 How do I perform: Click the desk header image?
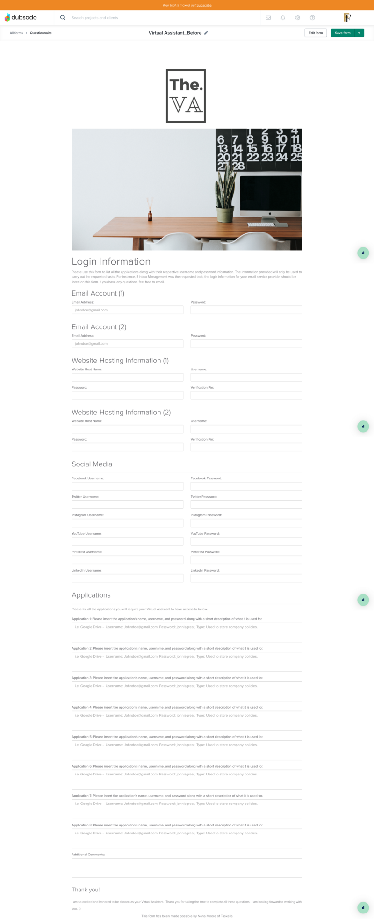tap(187, 189)
